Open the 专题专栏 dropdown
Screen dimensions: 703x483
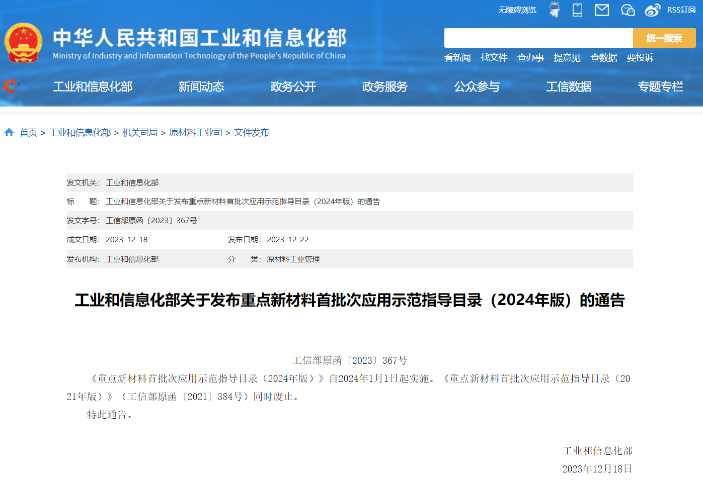tap(661, 86)
